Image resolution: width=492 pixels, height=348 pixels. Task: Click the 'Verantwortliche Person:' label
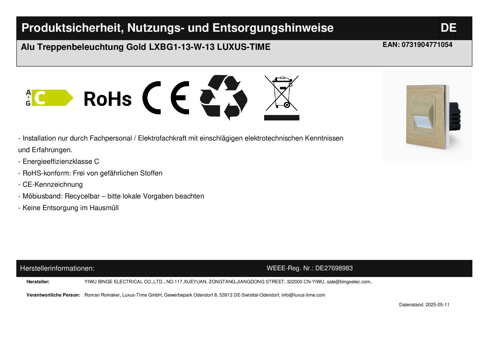click(x=53, y=295)
